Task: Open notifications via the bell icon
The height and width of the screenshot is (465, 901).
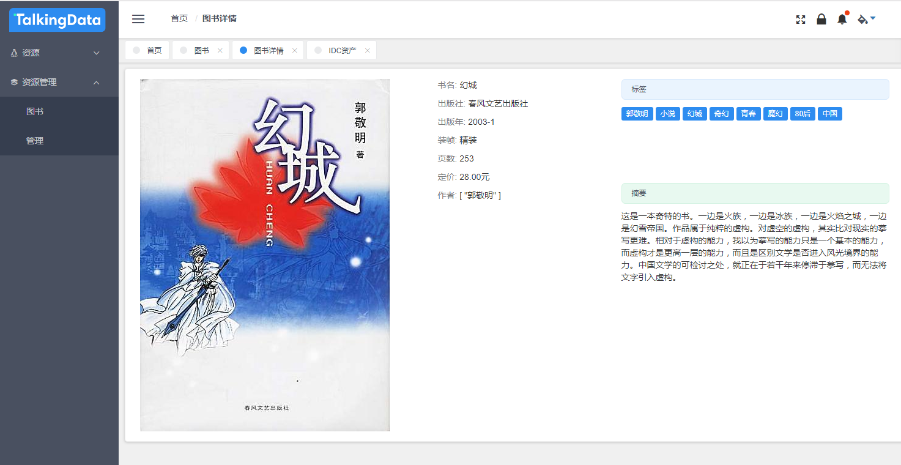Action: [842, 19]
